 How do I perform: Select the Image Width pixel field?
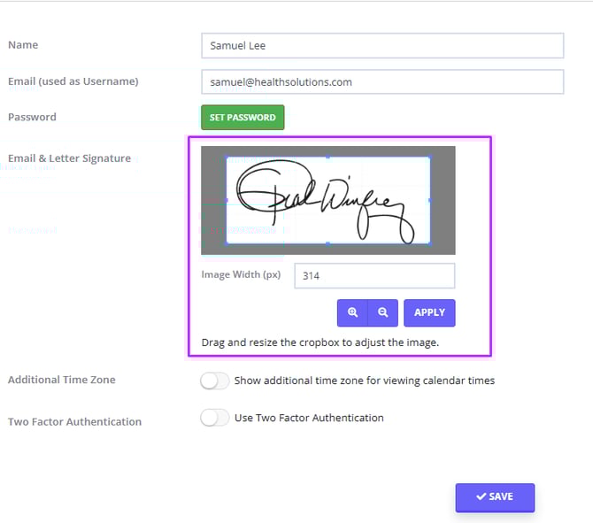tap(374, 275)
